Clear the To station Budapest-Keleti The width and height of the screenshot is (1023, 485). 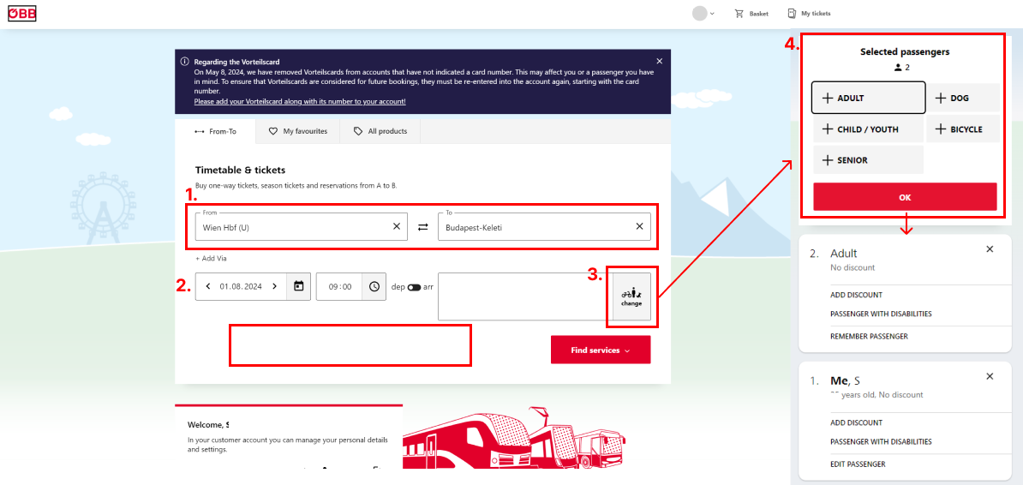point(639,226)
